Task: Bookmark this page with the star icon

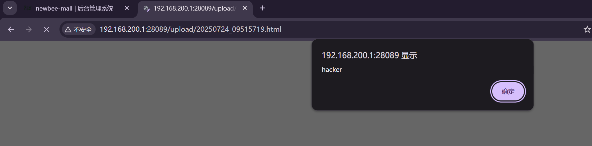Action: [587, 29]
